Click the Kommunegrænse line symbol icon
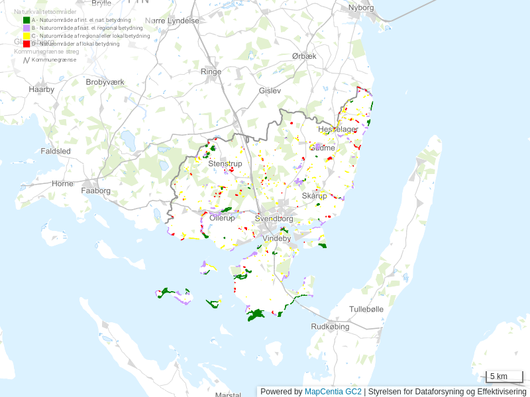This screenshot has width=530, height=397. (x=26, y=60)
